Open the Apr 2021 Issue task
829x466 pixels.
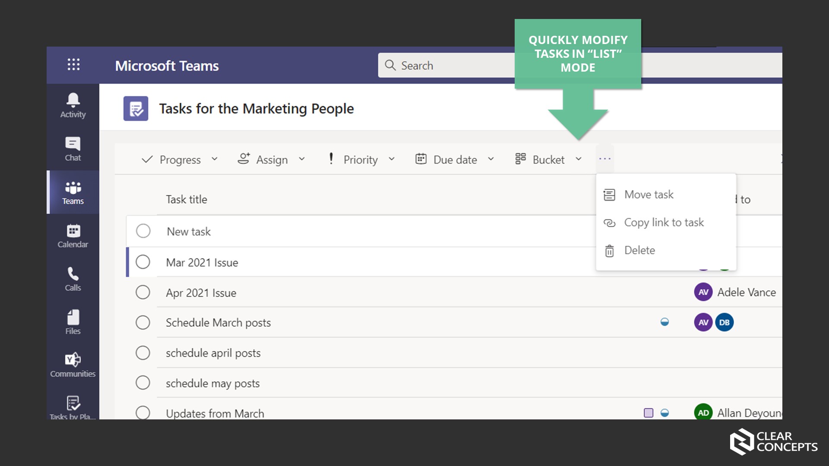[201, 293]
